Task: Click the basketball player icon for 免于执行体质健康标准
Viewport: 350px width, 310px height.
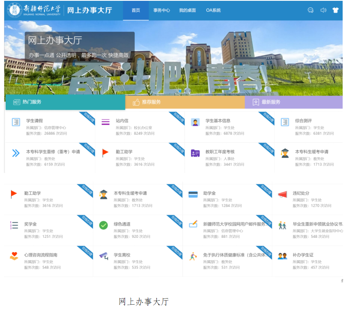Action: tap(193, 256)
